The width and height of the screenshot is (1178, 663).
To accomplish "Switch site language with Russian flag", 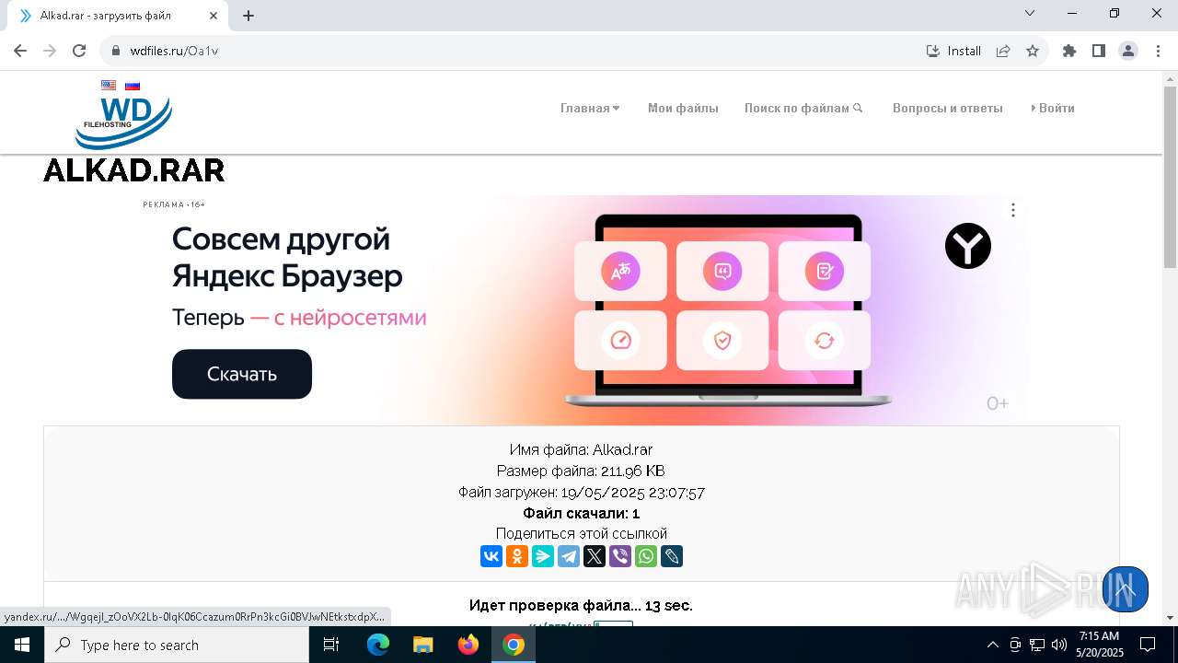I will click(133, 86).
